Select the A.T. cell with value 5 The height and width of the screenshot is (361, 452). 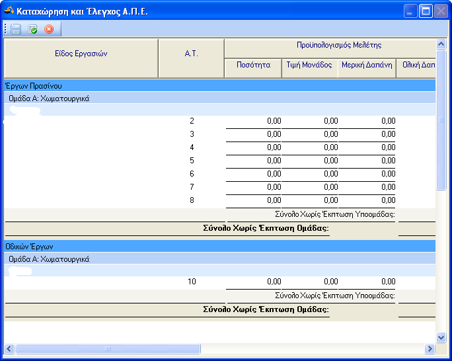point(192,161)
